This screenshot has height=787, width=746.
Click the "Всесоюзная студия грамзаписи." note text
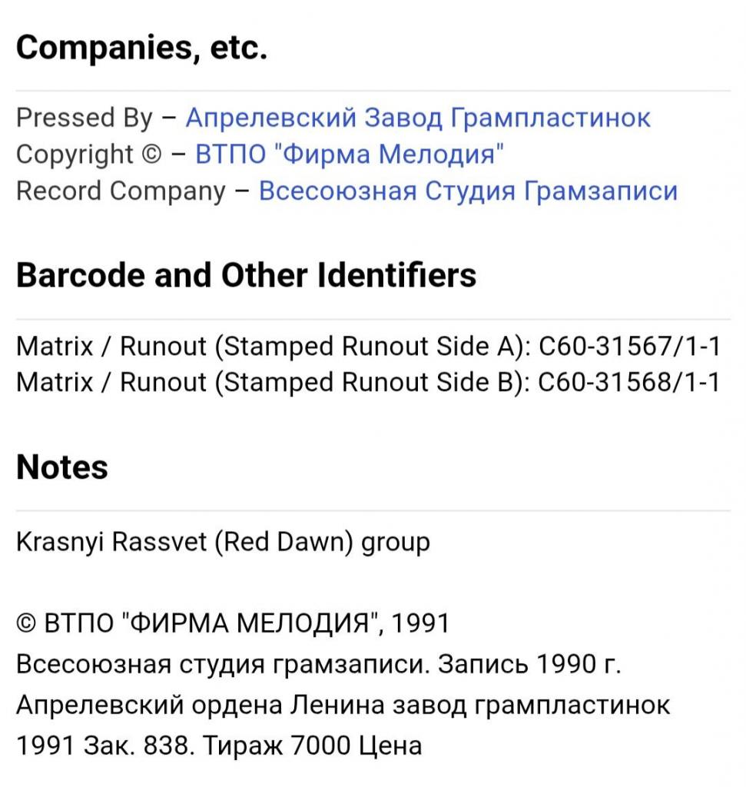click(x=224, y=664)
